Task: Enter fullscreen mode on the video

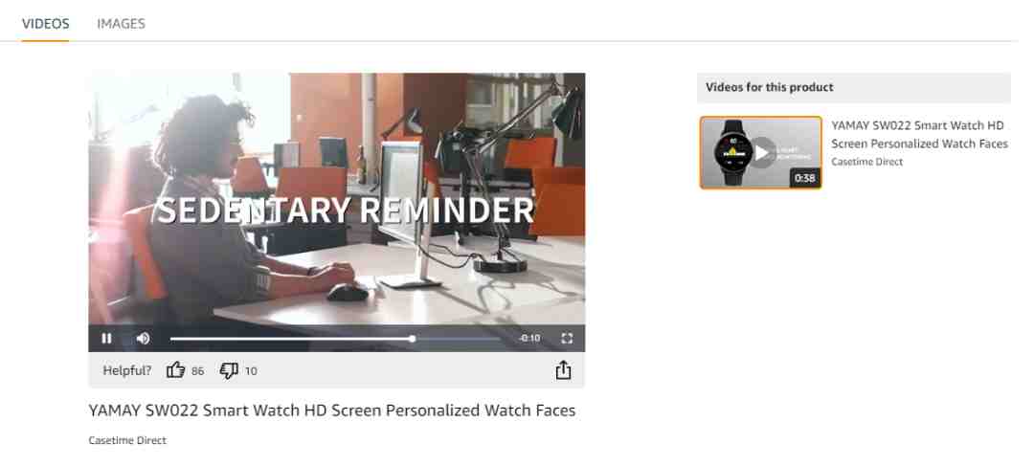Action: pos(567,338)
